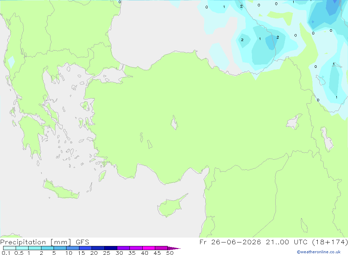This screenshot has width=348, height=255.
Task: Click the '0.1' legend value label
Action: point(6,253)
